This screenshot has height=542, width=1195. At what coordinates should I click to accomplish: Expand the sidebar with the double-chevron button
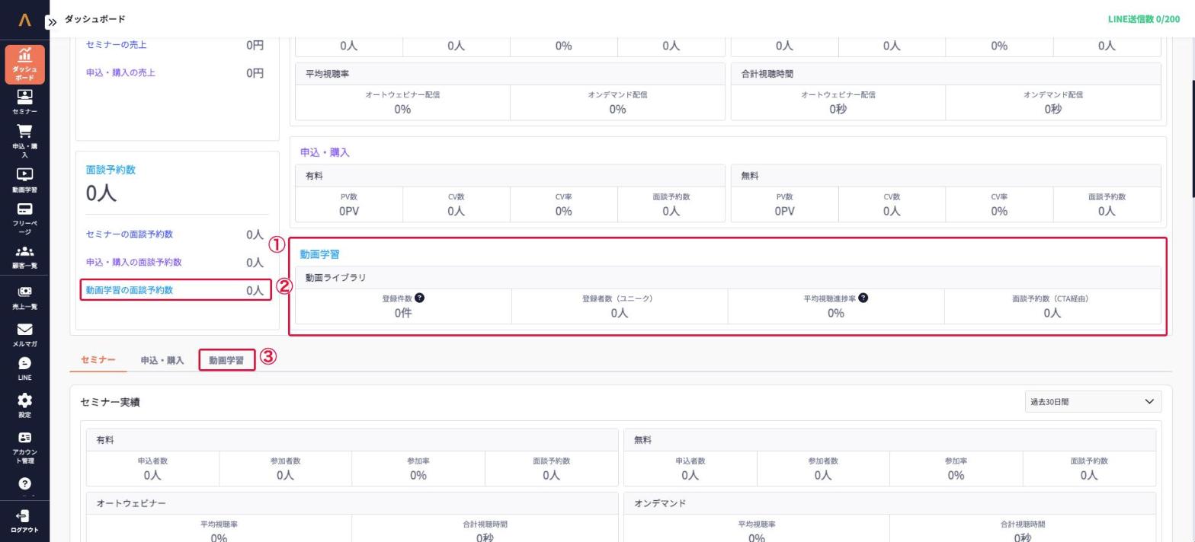52,22
